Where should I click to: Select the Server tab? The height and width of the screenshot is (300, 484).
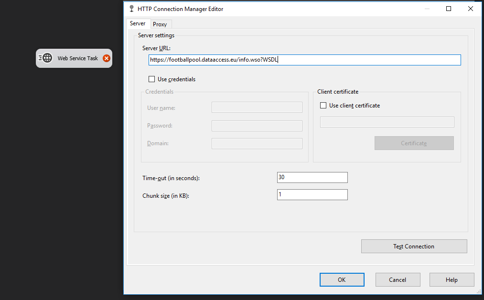(x=138, y=23)
